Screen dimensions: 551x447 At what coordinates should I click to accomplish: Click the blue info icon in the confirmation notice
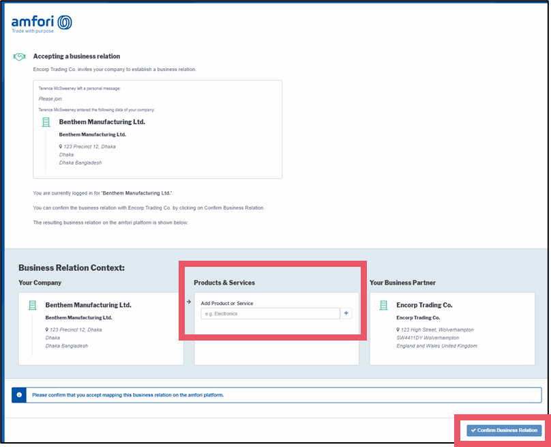19,394
